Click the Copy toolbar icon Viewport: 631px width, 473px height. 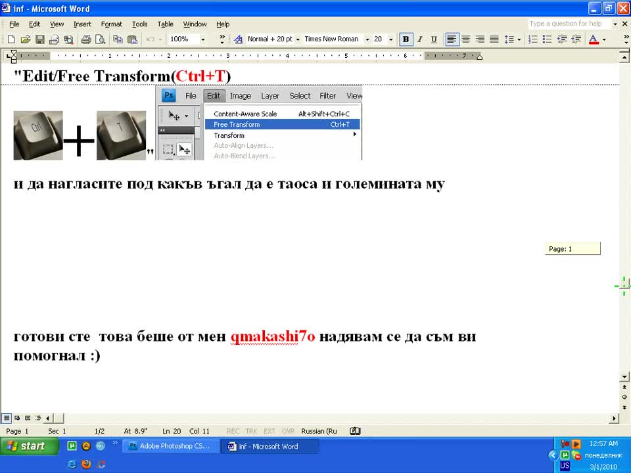[118, 39]
